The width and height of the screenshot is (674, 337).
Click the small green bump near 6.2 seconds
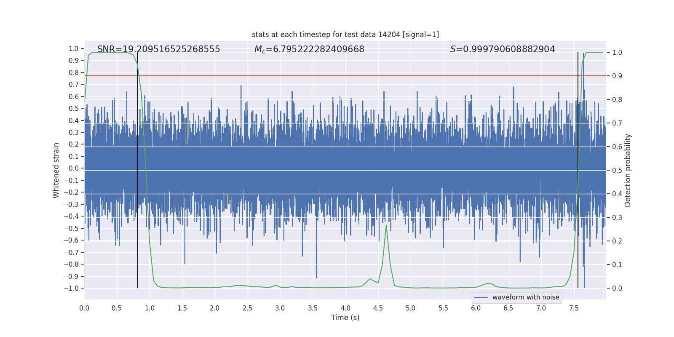[488, 283]
